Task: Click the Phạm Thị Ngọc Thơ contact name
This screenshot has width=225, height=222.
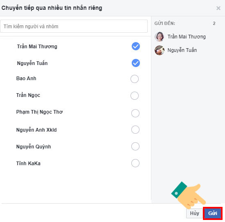Action: 39,112
